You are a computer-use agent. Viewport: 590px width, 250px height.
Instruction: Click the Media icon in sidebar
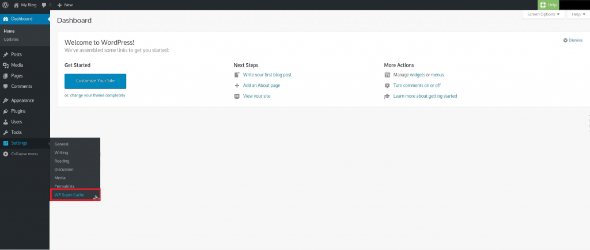tap(5, 65)
